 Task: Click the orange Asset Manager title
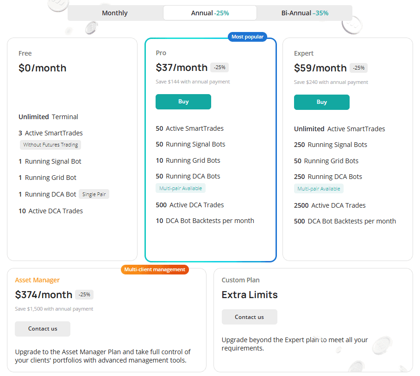tap(37, 280)
